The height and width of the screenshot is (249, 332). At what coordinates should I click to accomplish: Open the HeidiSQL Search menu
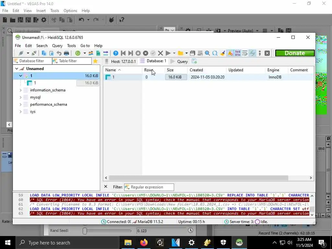[42, 45]
